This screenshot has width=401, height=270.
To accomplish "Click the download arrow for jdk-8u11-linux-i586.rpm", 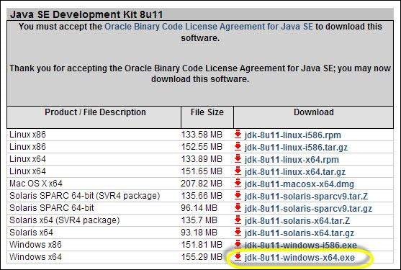I will pyautogui.click(x=238, y=134).
